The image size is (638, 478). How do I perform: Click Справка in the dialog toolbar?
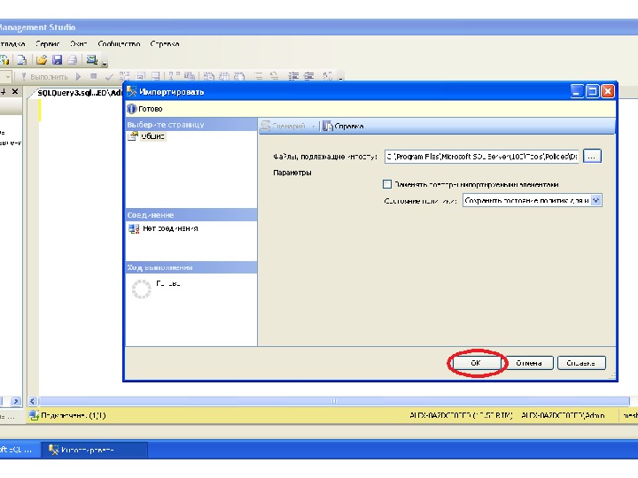tap(343, 126)
